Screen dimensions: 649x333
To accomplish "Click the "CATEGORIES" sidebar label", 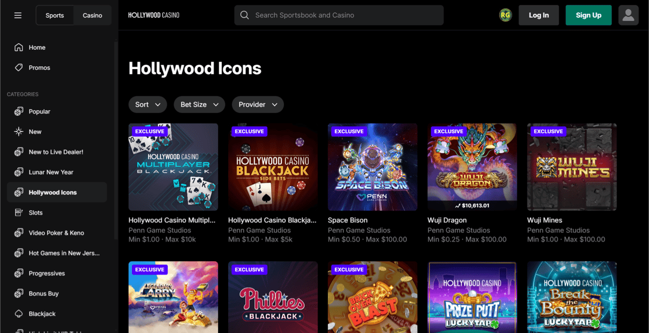I will (x=23, y=95).
